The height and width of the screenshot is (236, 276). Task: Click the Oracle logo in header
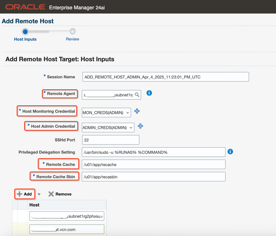(25, 7)
